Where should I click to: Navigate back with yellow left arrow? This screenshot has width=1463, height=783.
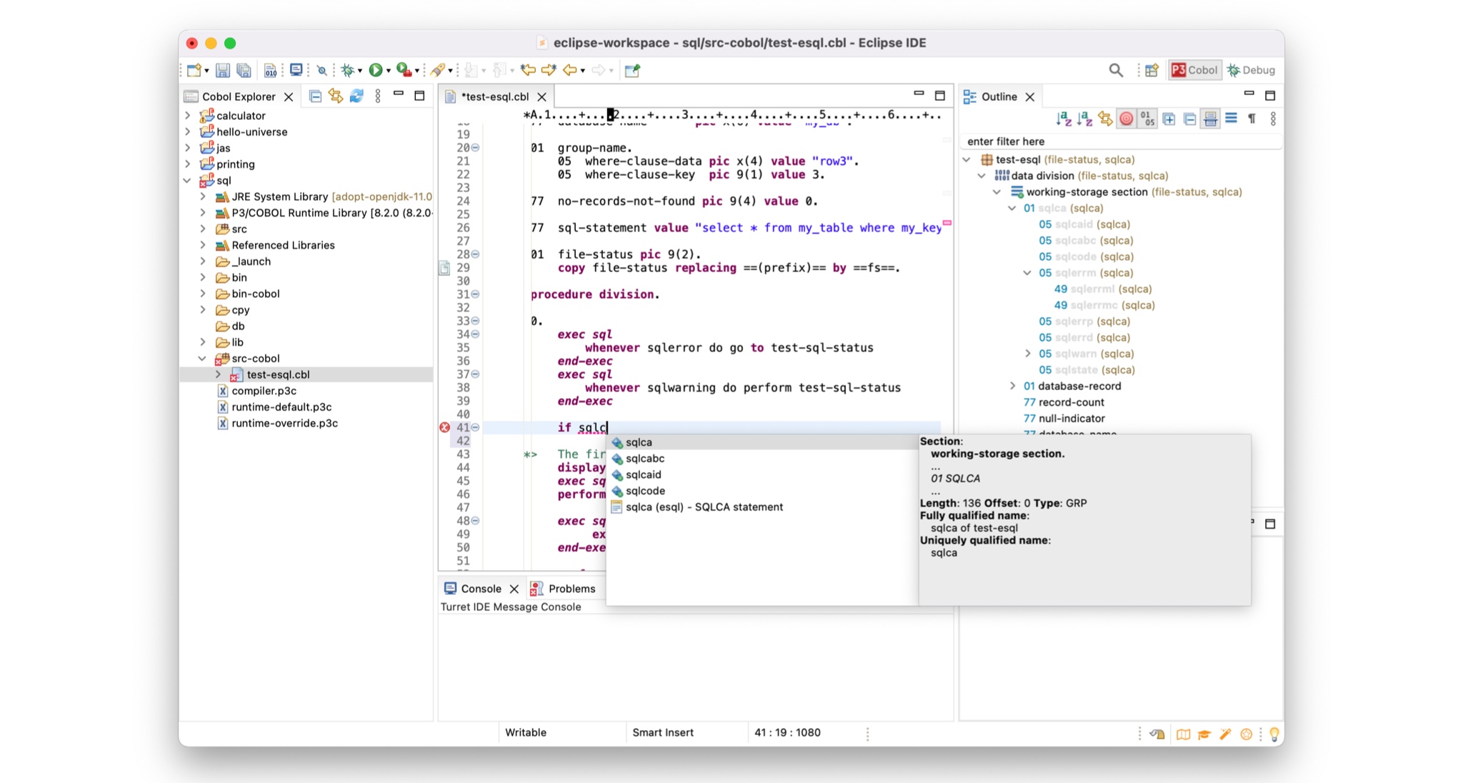pyautogui.click(x=570, y=70)
